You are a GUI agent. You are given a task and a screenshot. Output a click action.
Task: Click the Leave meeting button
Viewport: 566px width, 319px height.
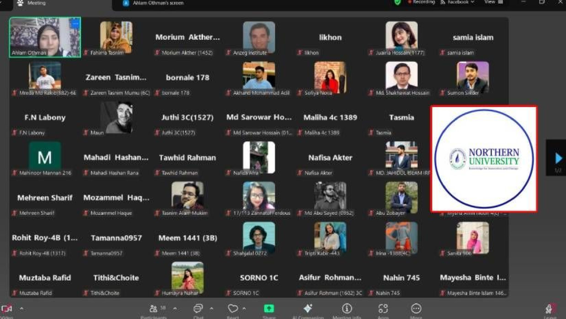point(550,310)
